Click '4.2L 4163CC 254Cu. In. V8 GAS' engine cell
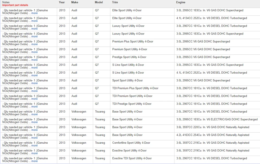The height and width of the screenshot is (164, 260). 213,135
